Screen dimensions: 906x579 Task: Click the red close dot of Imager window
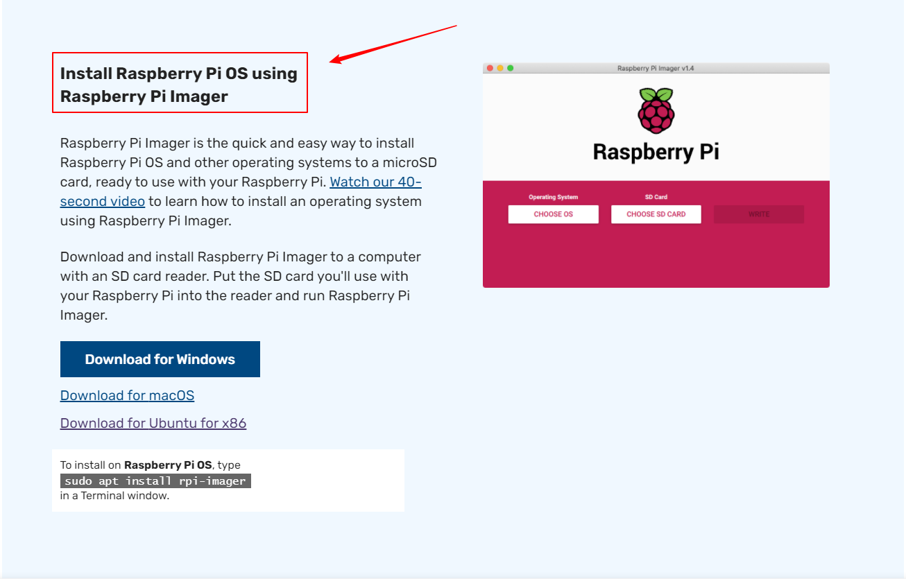490,68
